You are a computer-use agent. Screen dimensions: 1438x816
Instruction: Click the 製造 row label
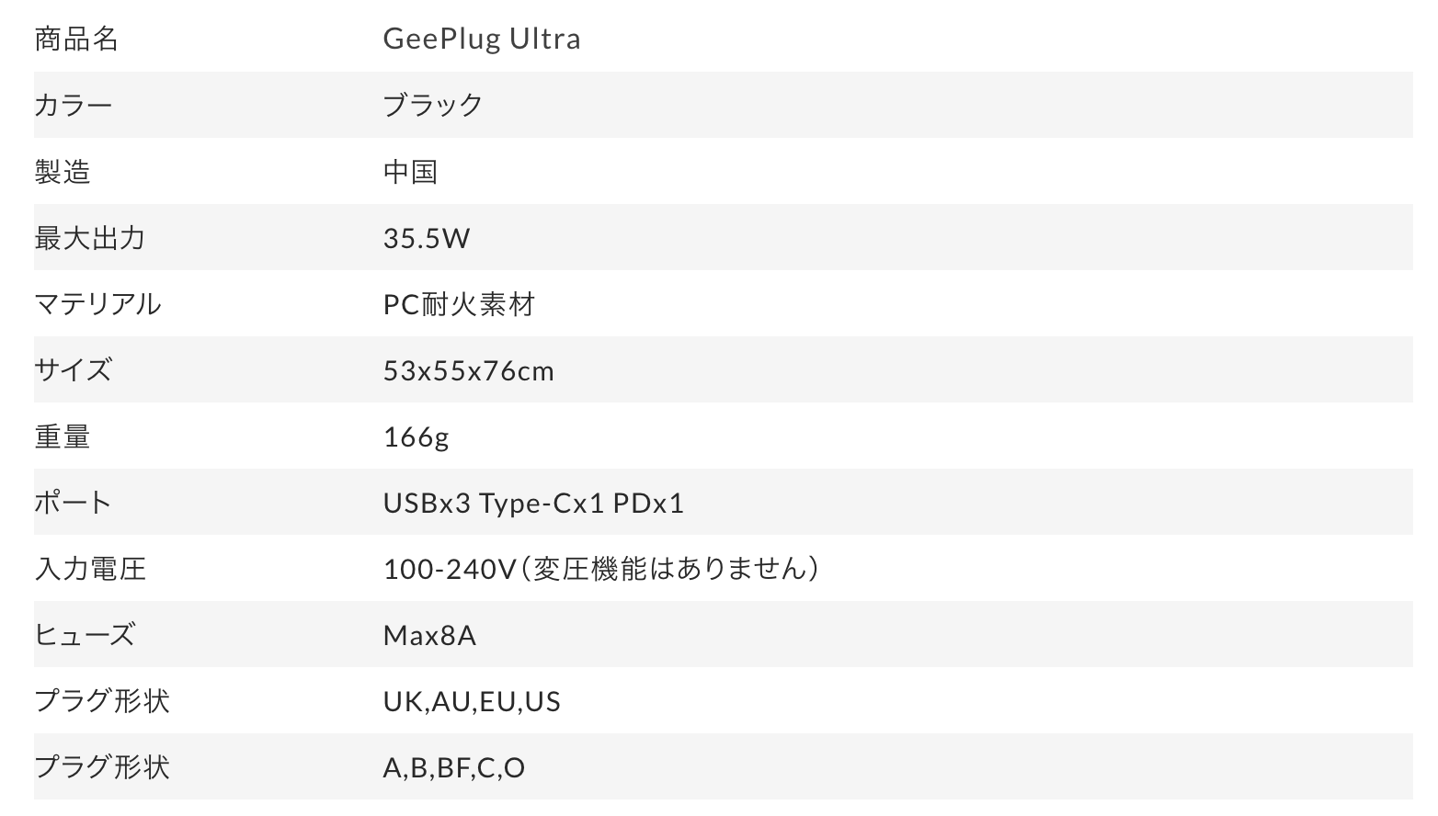pyautogui.click(x=63, y=172)
